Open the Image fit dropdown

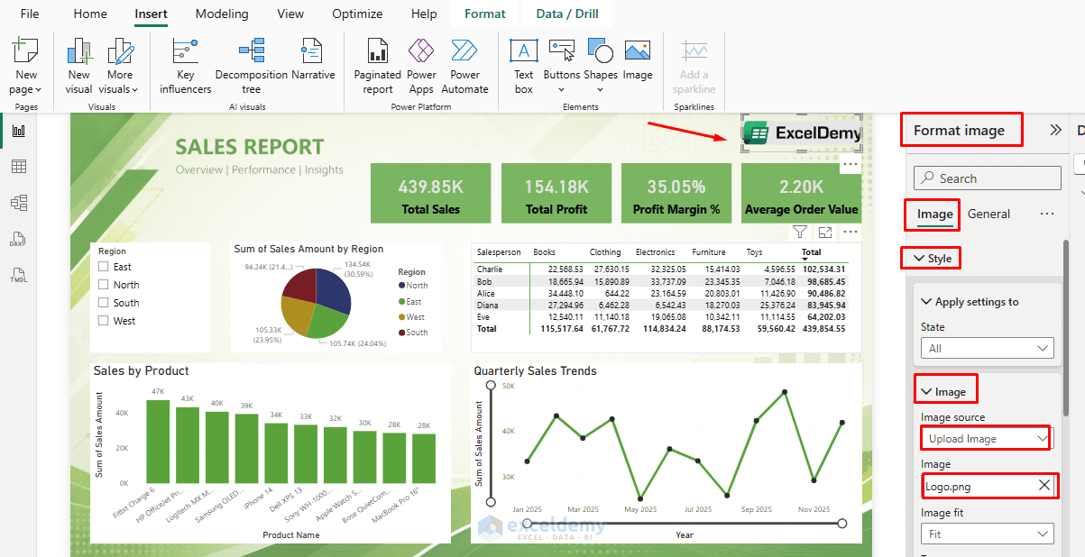click(x=987, y=534)
